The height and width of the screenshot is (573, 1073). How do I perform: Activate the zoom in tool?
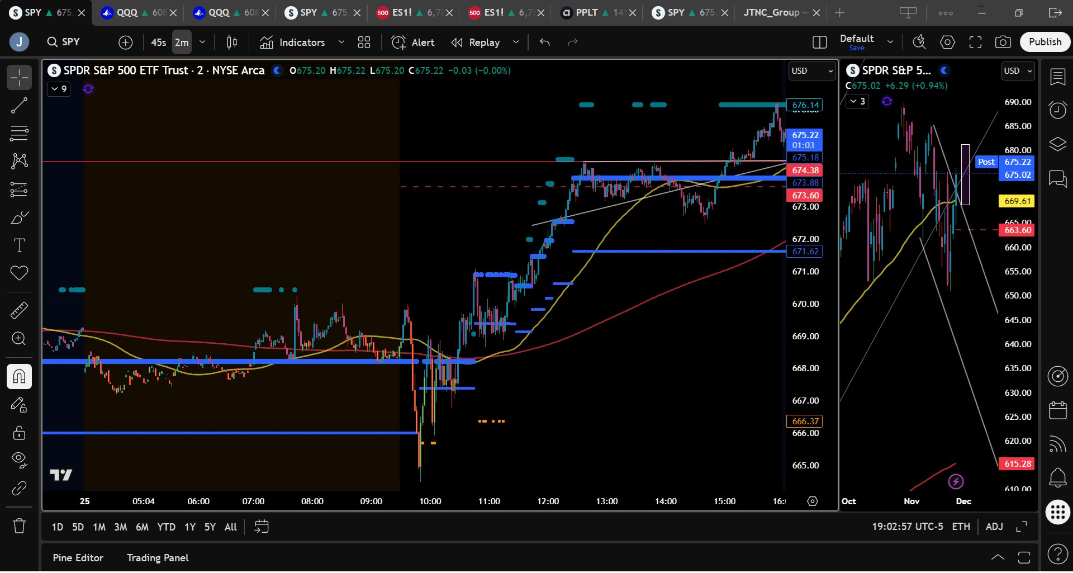point(19,339)
